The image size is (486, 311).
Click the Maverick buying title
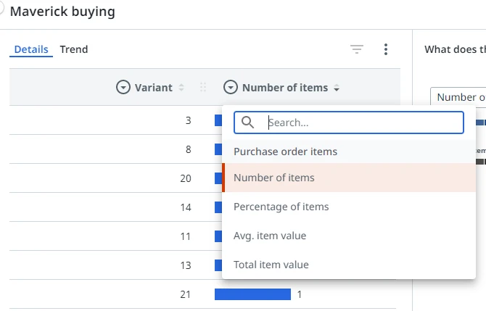[x=62, y=12]
